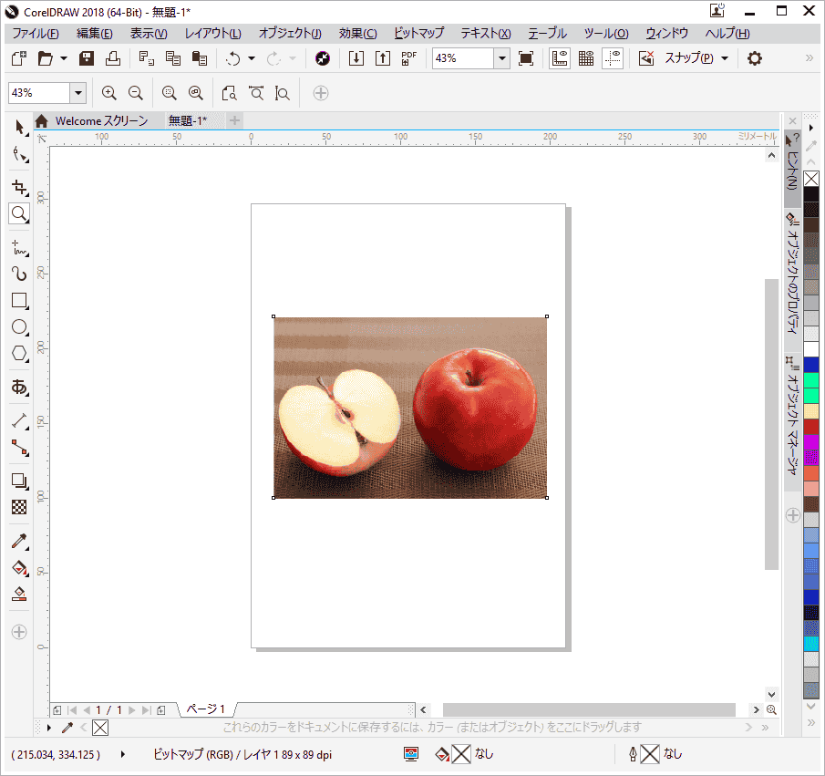The height and width of the screenshot is (776, 825).
Task: Click the Print icon
Action: [x=113, y=58]
